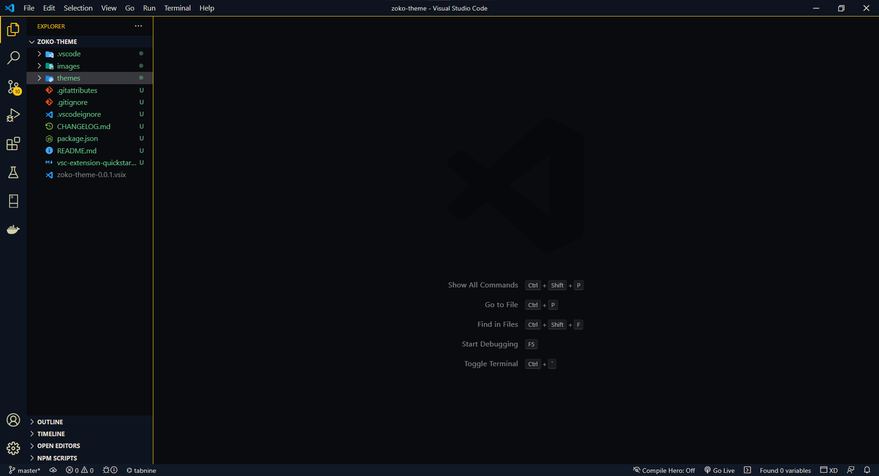Image resolution: width=879 pixels, height=476 pixels.
Task: Click the F5 key hint
Action: pos(531,345)
